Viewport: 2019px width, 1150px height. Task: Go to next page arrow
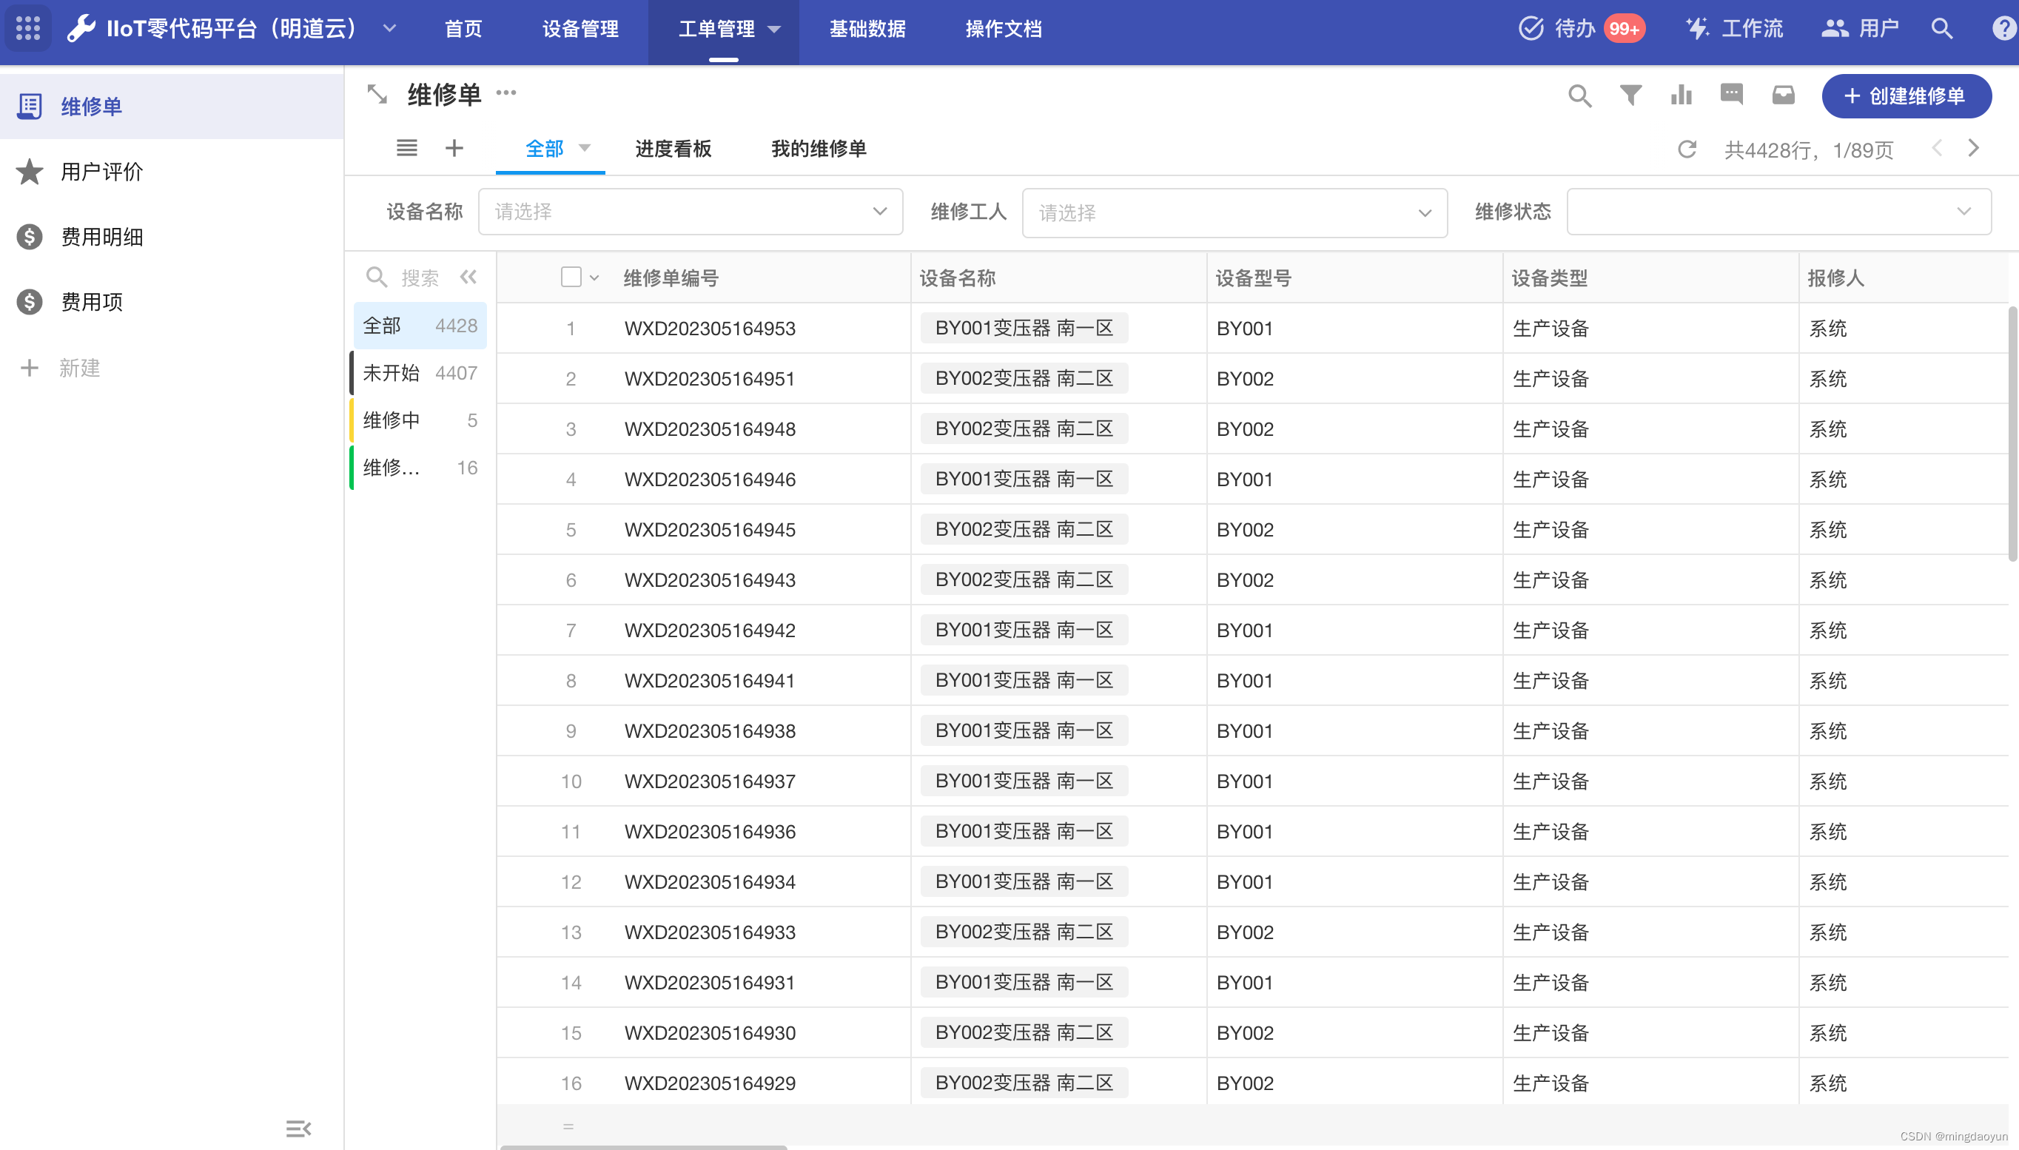(1973, 149)
